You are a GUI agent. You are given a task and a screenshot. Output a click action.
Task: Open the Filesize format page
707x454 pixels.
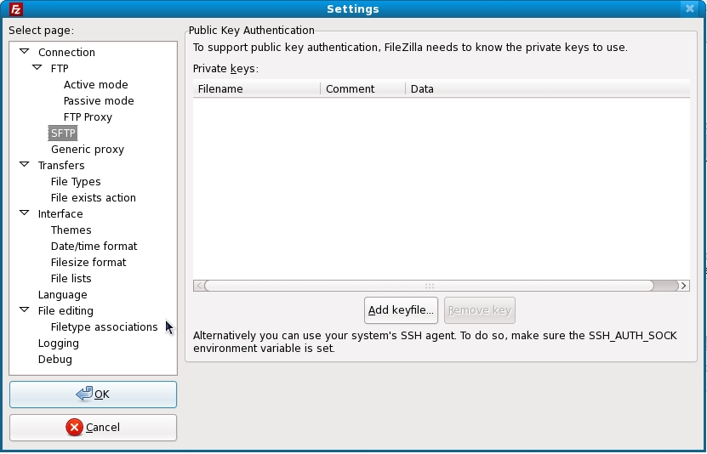[x=88, y=263]
